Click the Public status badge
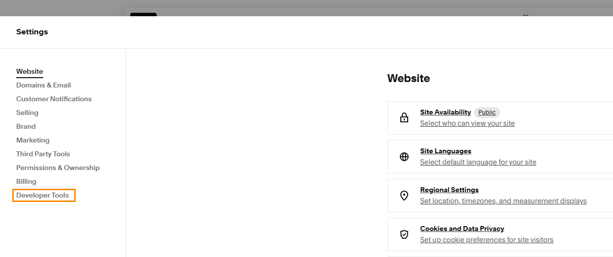The image size is (613, 257). tap(487, 112)
